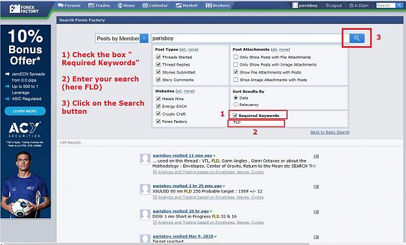Click avatar of 11 min ago result
The height and width of the screenshot is (245, 406).
pyautogui.click(x=145, y=159)
